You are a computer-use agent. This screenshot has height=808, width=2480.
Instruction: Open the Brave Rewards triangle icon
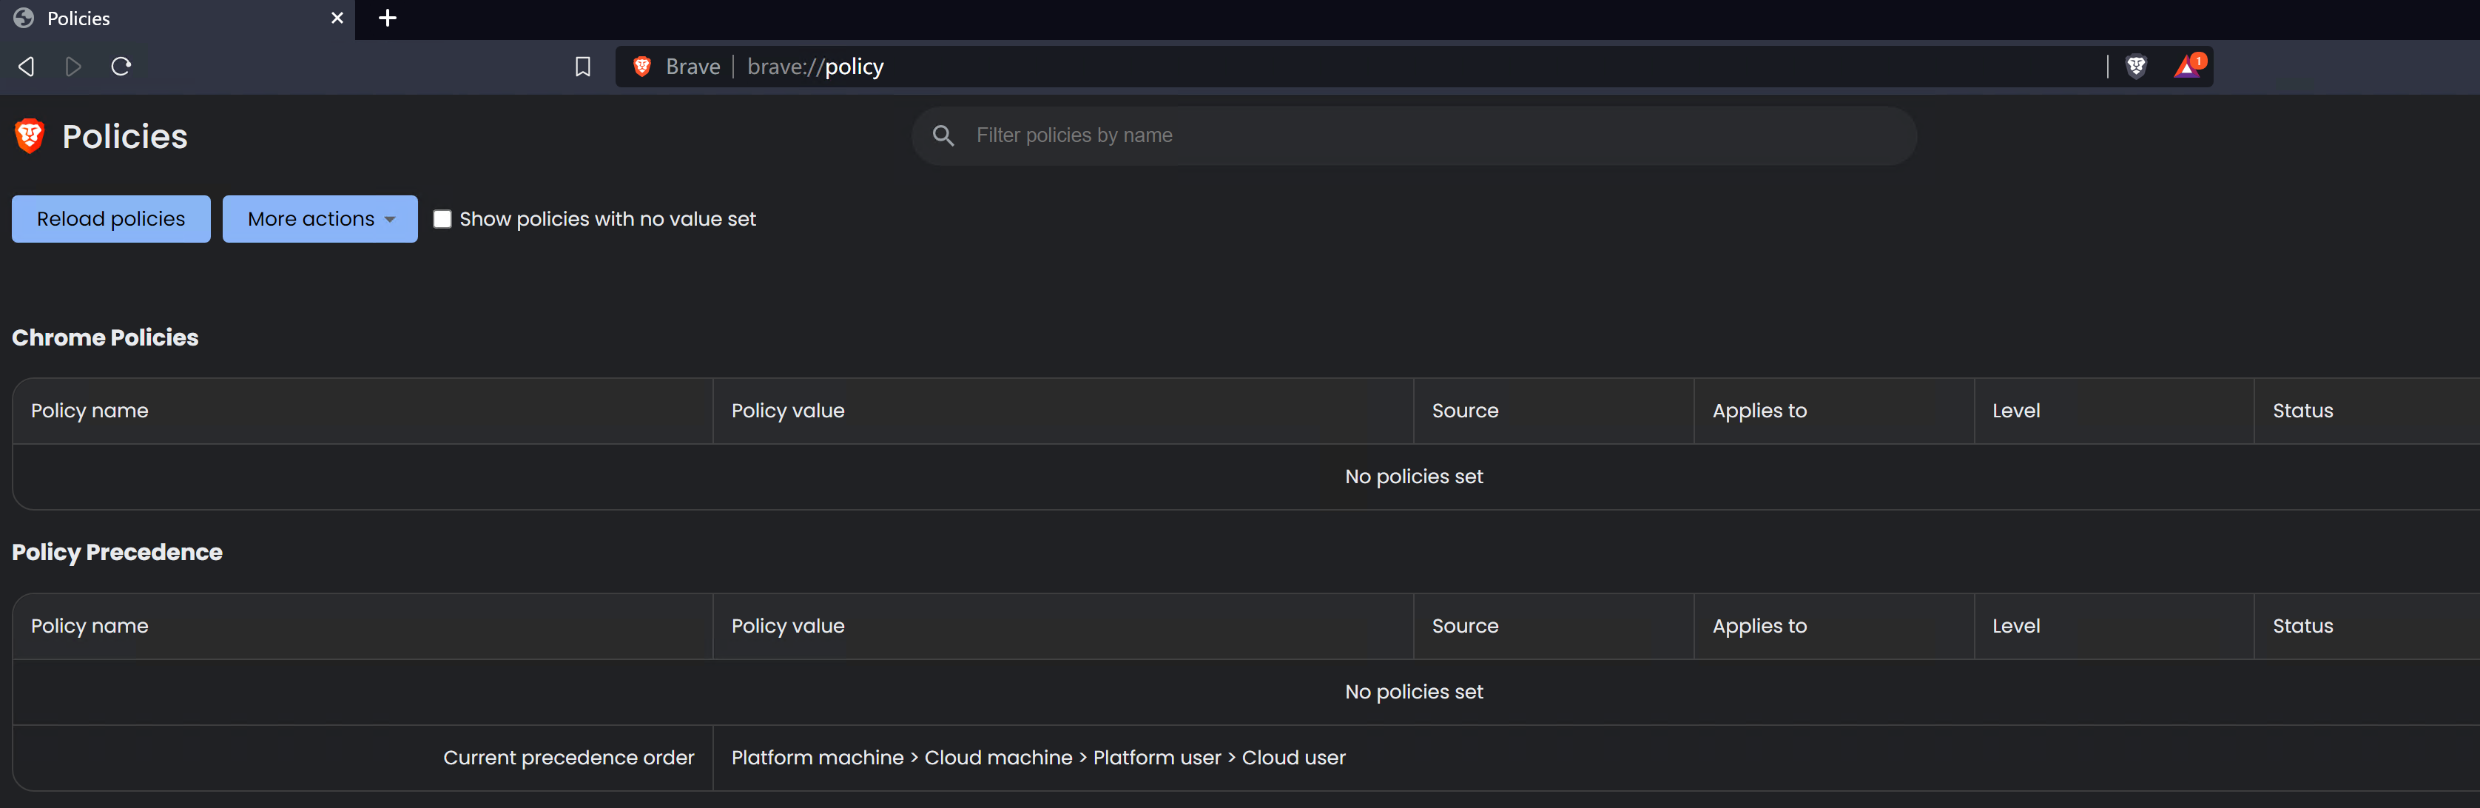[x=2187, y=67]
